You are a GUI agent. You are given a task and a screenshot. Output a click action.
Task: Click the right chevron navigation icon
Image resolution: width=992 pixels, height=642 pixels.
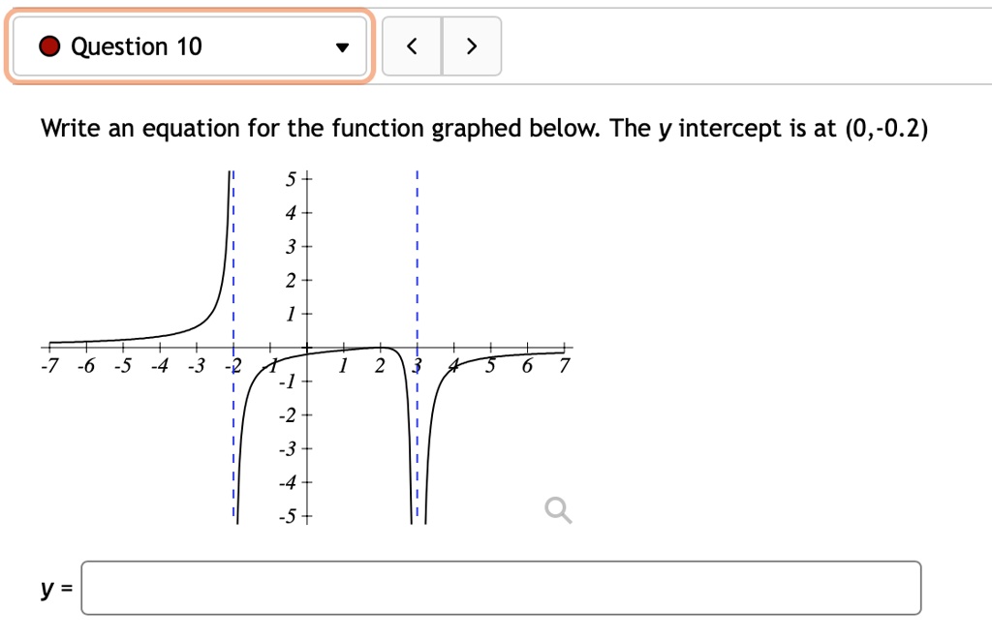click(472, 46)
